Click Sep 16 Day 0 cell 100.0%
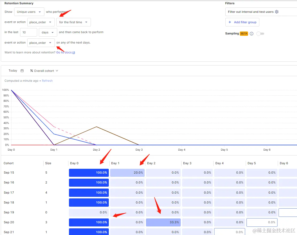 pyautogui.click(x=89, y=183)
